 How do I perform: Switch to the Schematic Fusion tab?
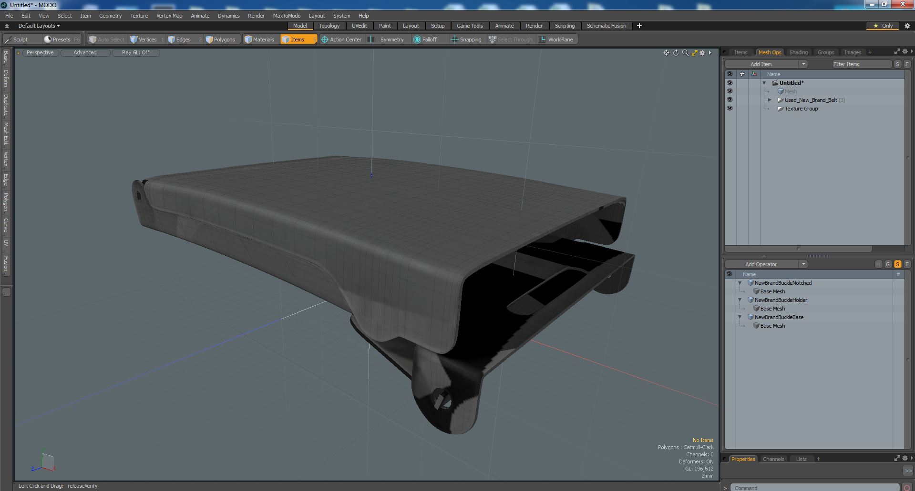tap(606, 26)
